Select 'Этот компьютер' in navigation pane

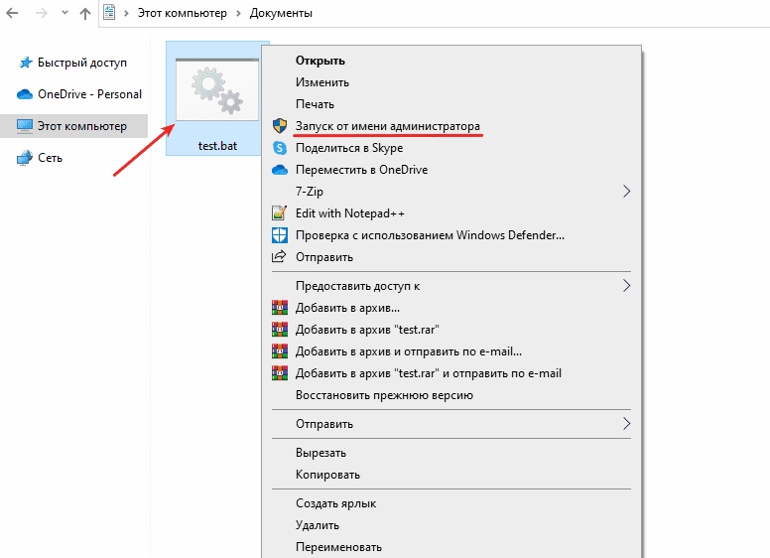(x=82, y=126)
